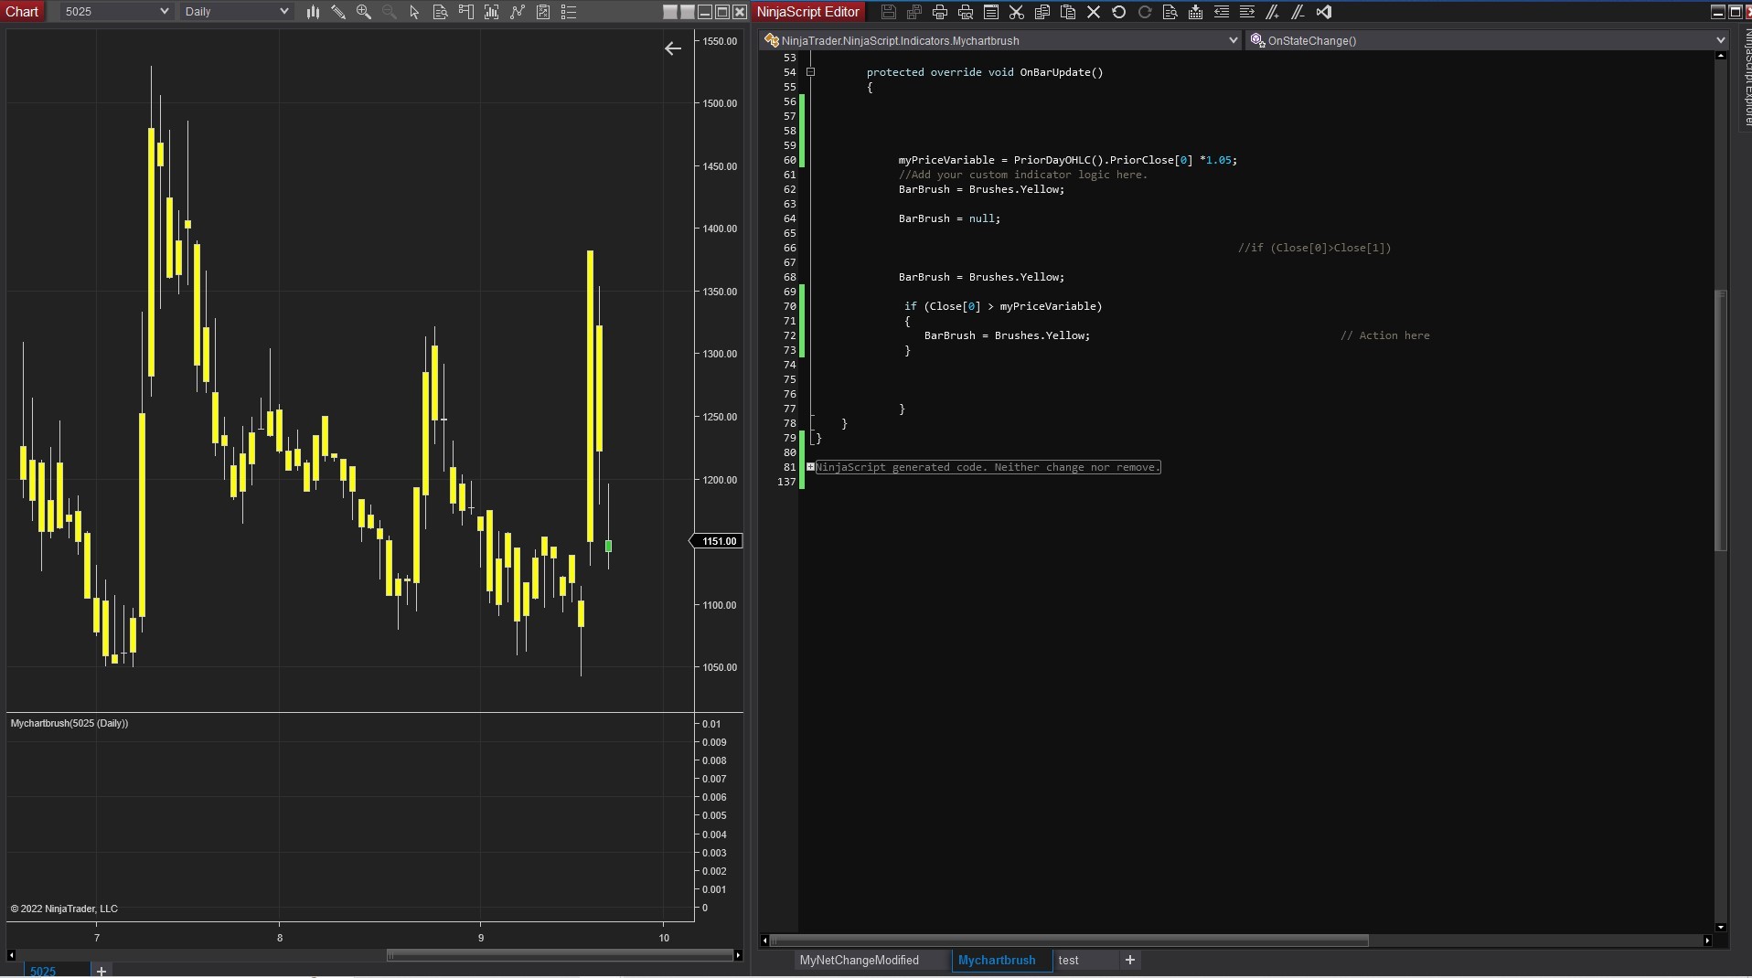Viewport: 1752px width, 978px height.
Task: Activate the Zoom In magnifier
Action: [363, 12]
